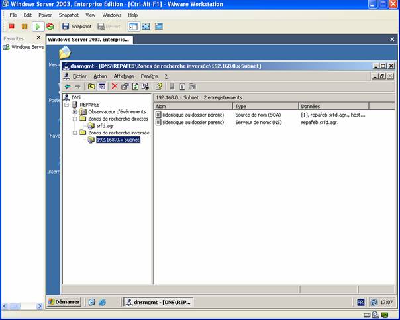Viewport: 400px width, 320px height.
Task: Open Properties from dnsmgmt toolbar icon
Action: (125, 87)
